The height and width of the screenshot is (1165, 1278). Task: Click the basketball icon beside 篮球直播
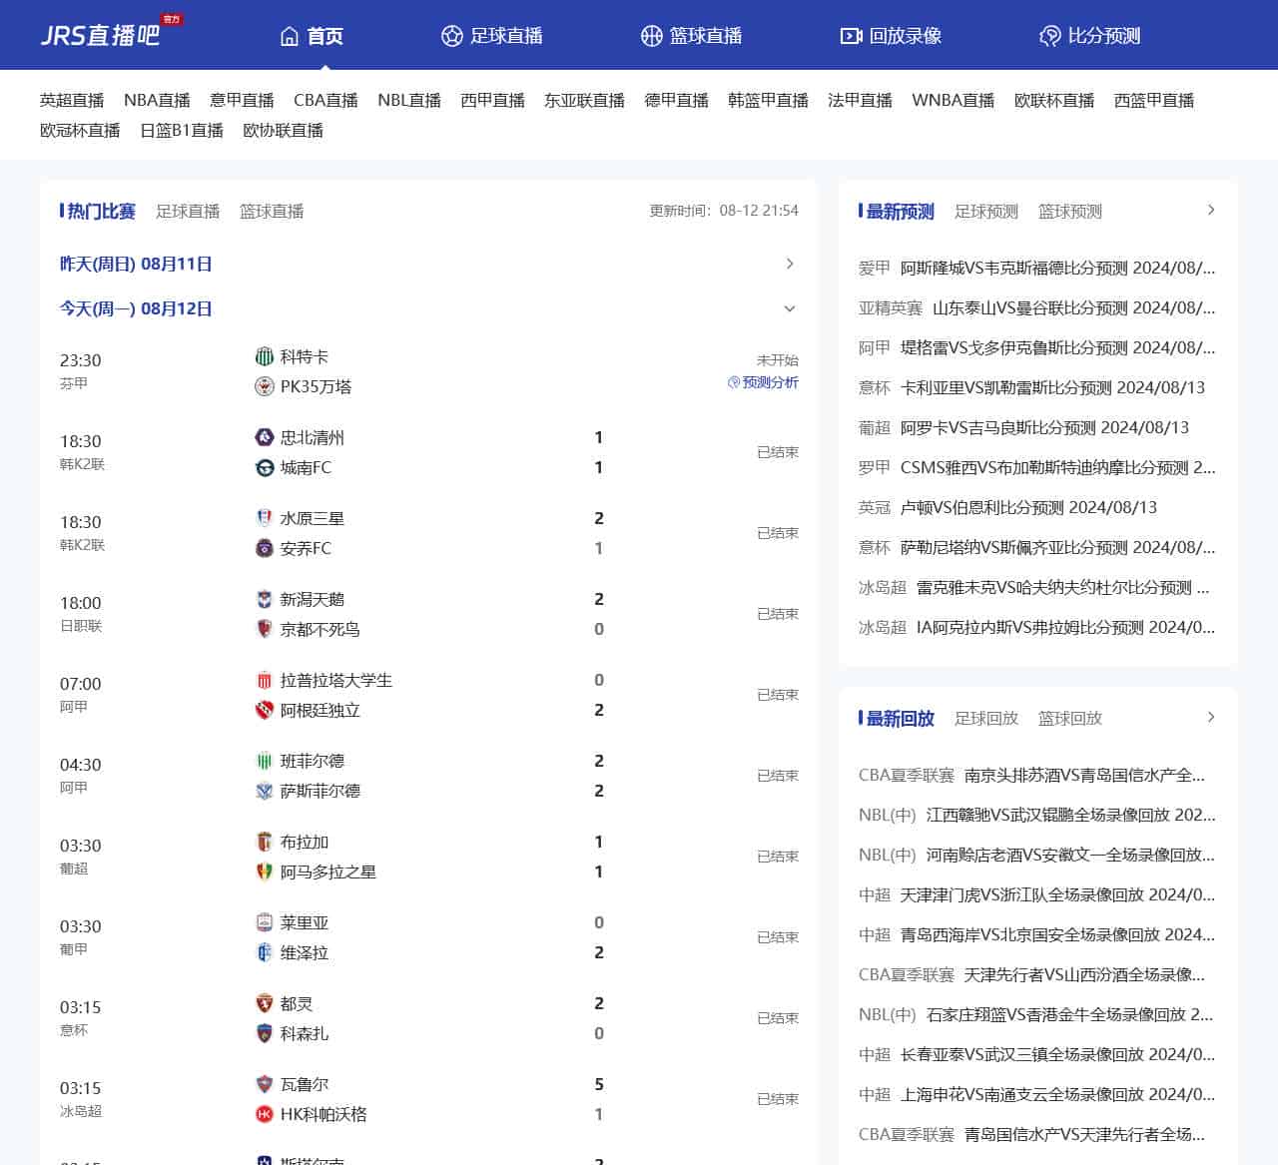(652, 36)
